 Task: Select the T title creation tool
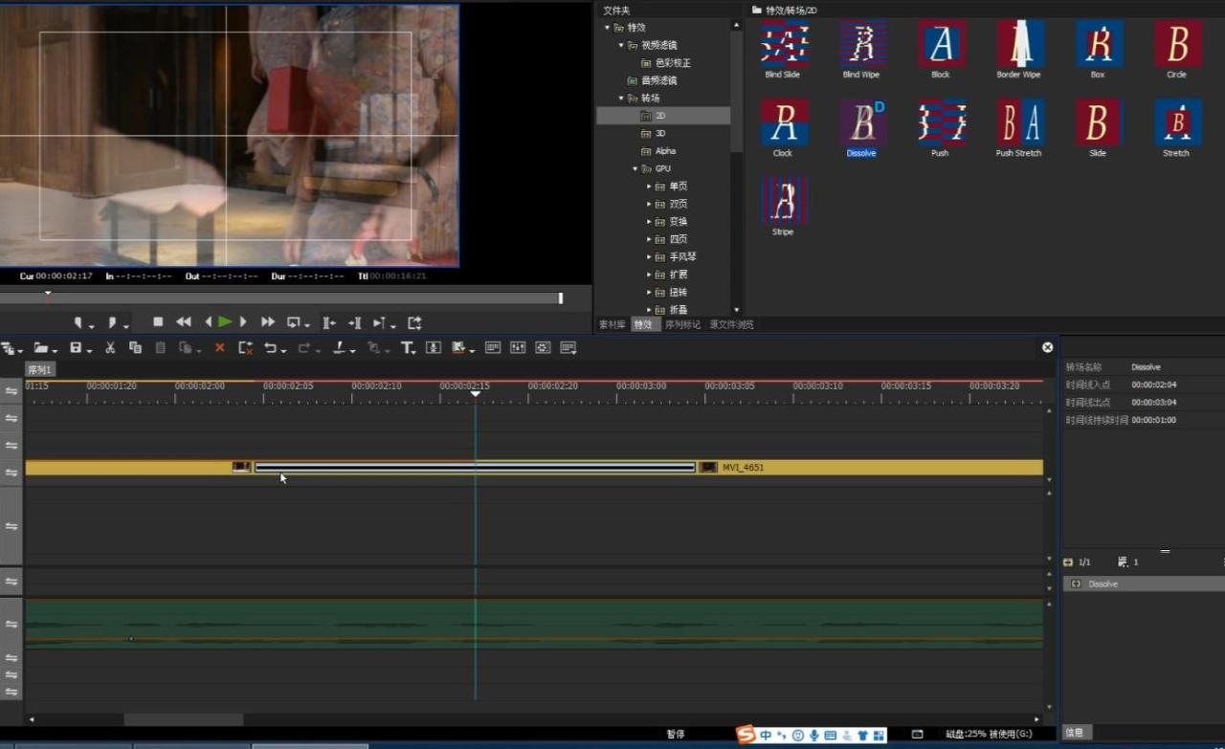point(407,348)
